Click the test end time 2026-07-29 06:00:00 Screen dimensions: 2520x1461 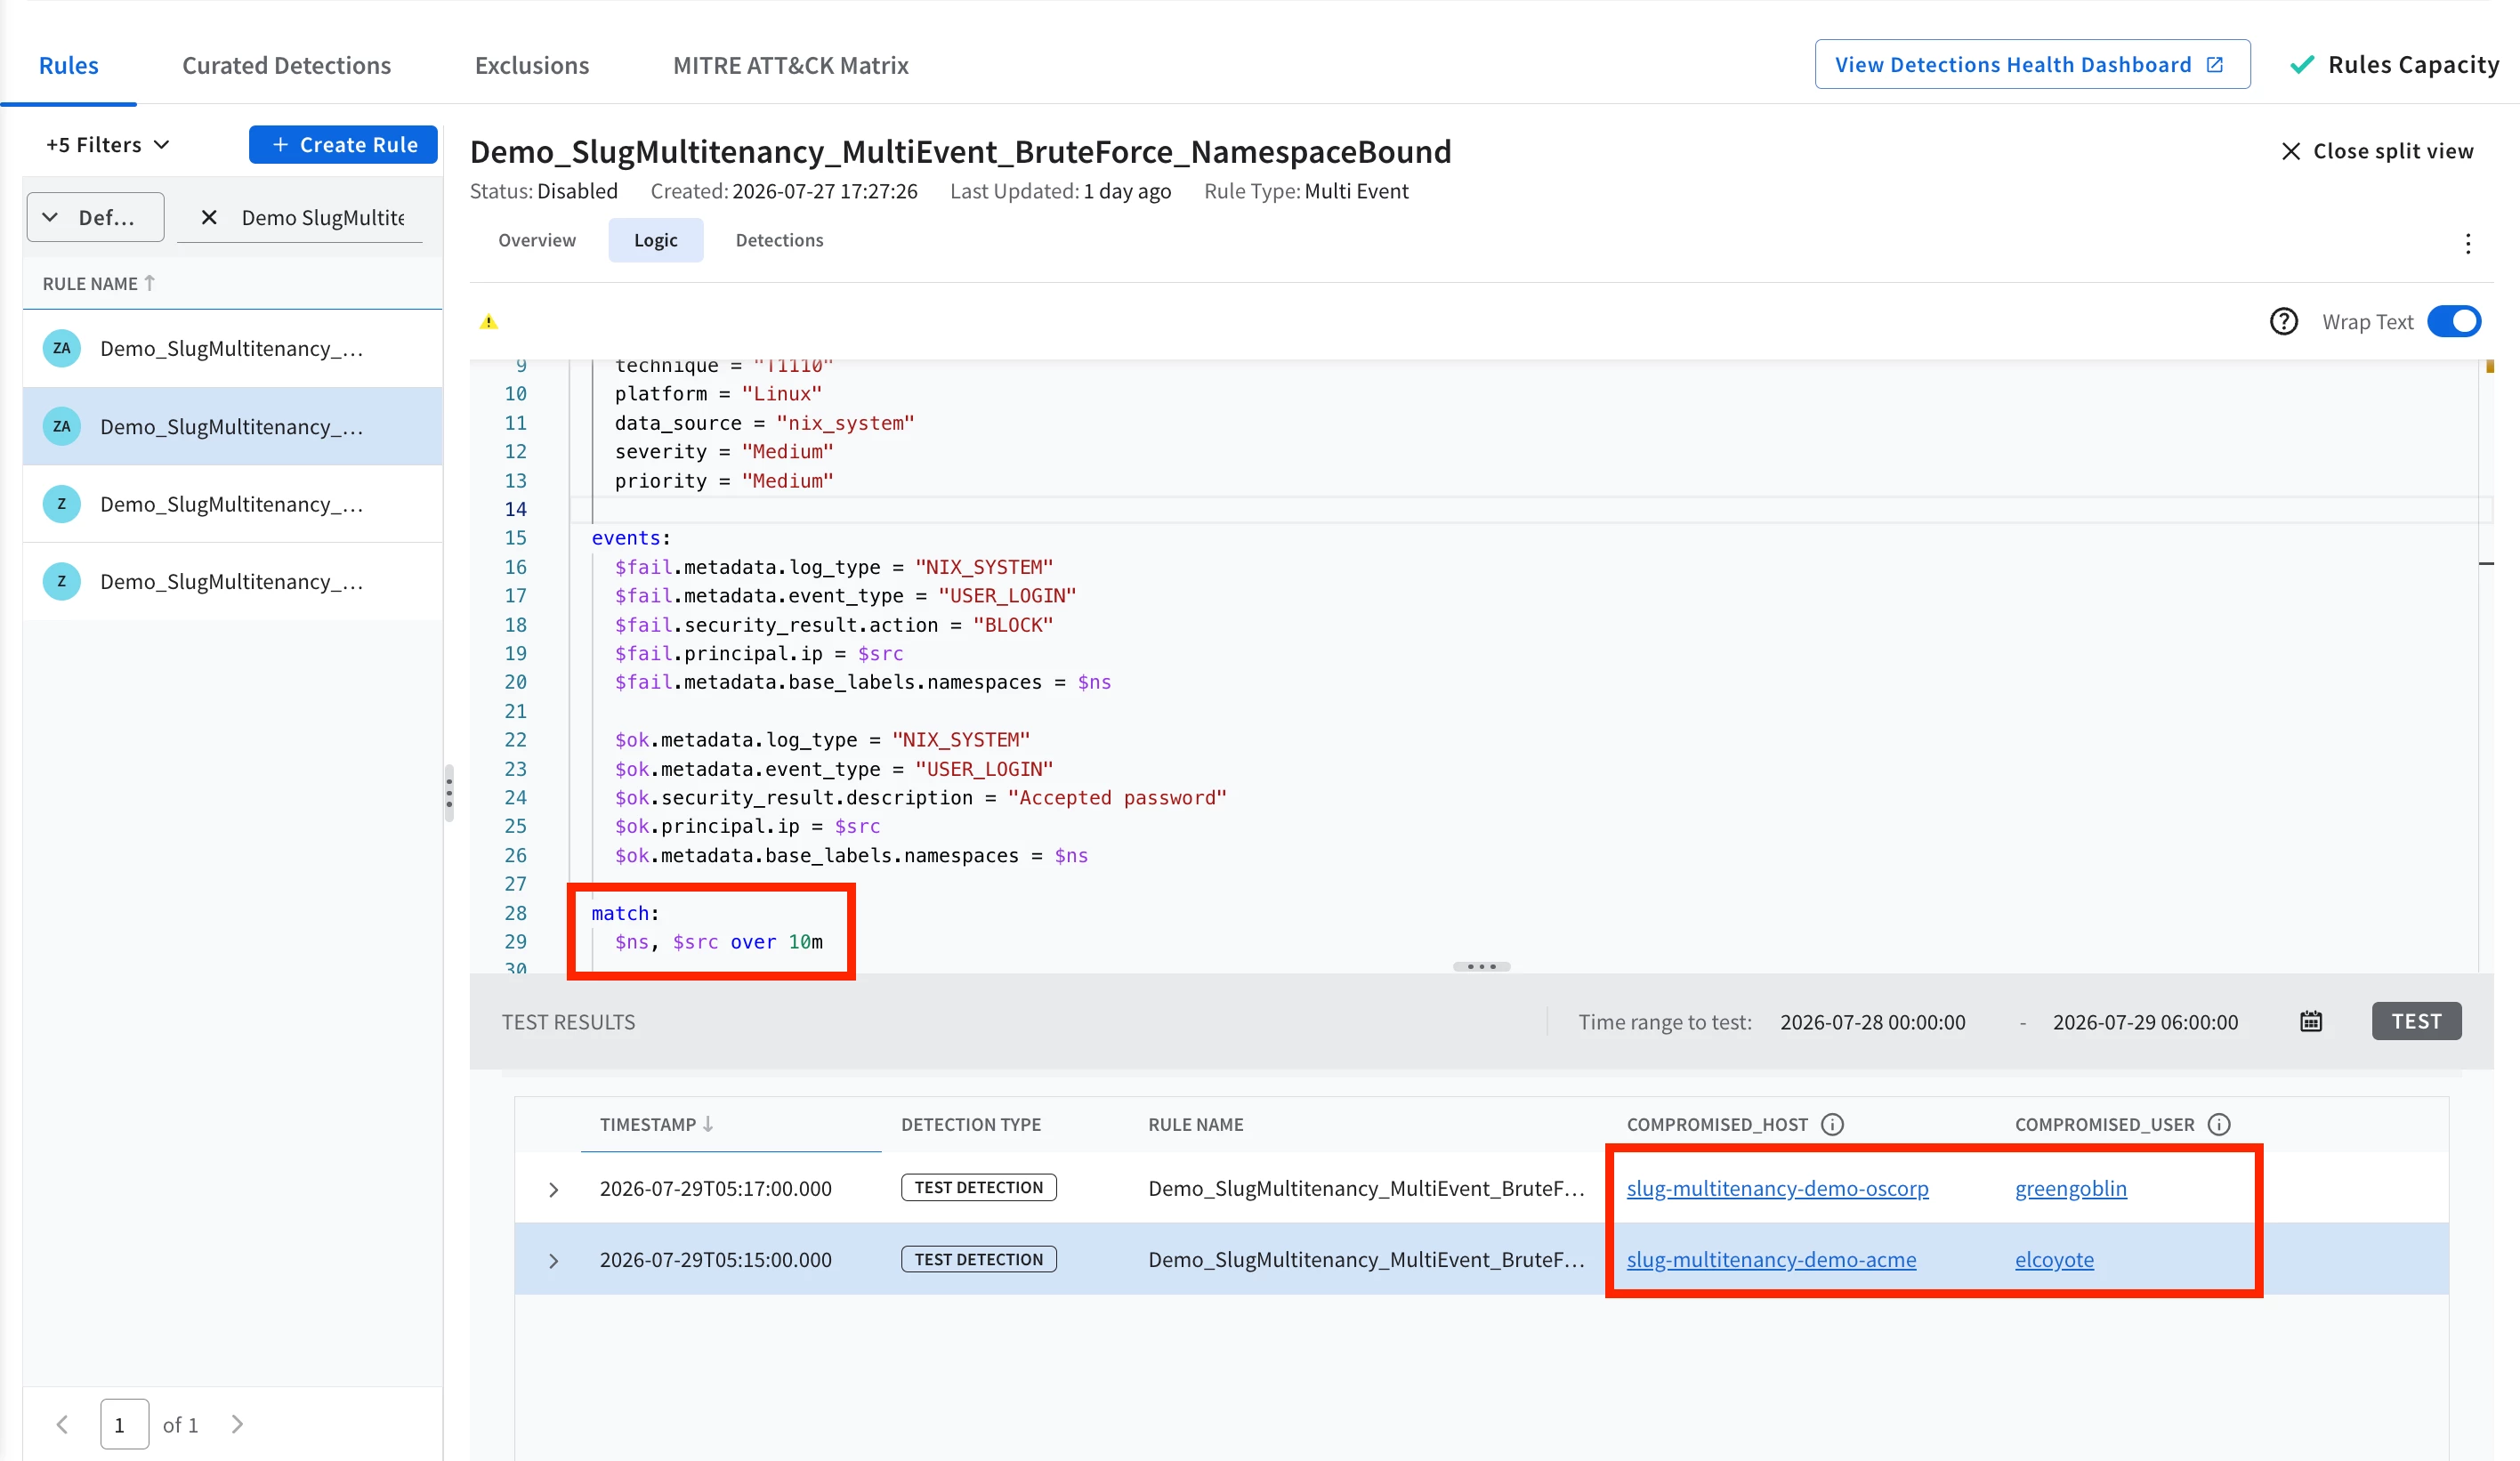click(x=2145, y=1022)
